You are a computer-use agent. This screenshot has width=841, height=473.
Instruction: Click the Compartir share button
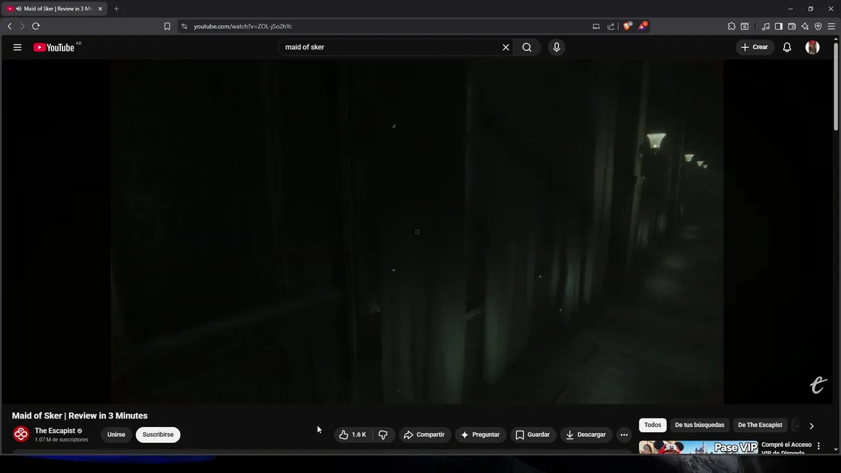tap(424, 435)
